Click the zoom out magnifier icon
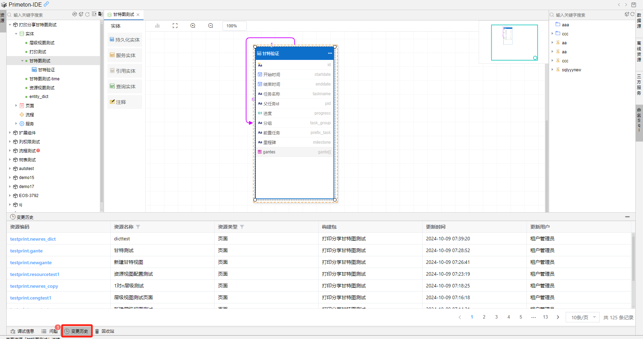Screen dimensions: 643x339 (210, 26)
